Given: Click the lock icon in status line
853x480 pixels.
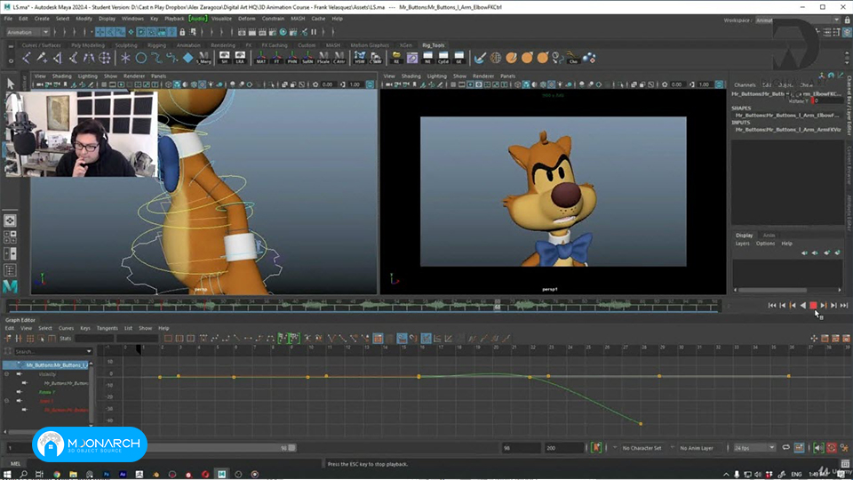Looking at the screenshot, I should (182, 32).
